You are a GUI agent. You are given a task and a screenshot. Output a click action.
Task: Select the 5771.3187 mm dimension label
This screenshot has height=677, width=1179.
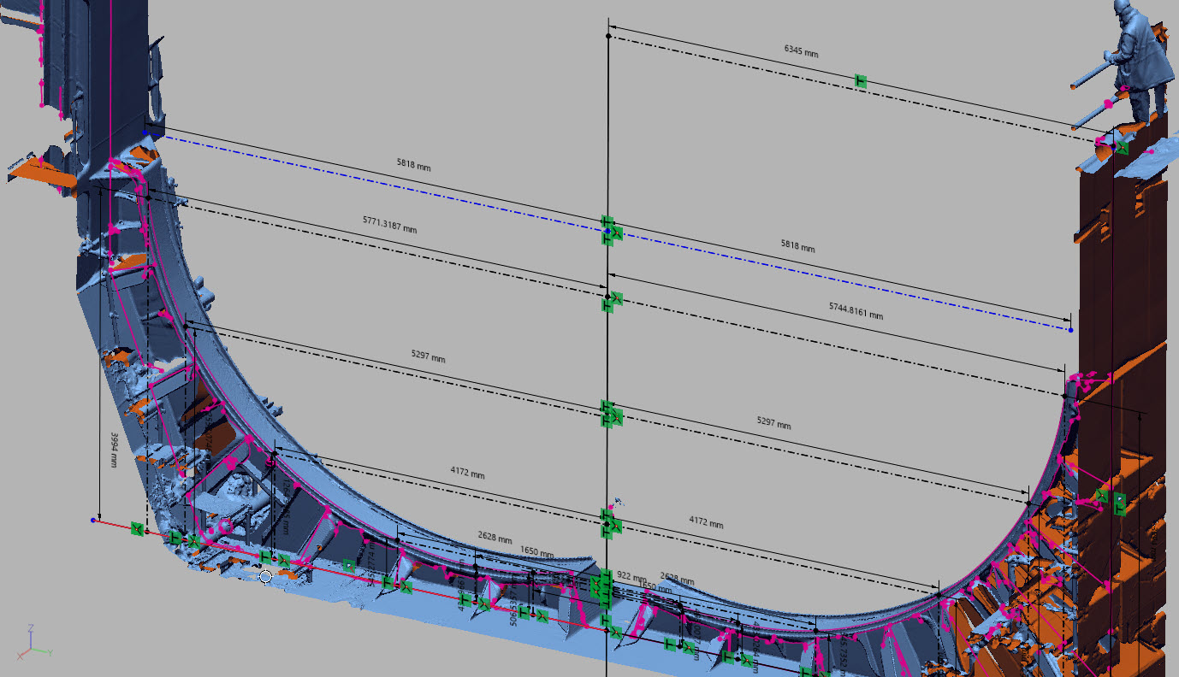pos(389,225)
